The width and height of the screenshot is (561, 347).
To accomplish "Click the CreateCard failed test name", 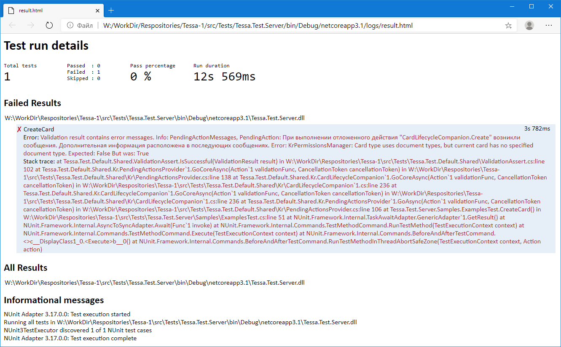I will [x=39, y=129].
